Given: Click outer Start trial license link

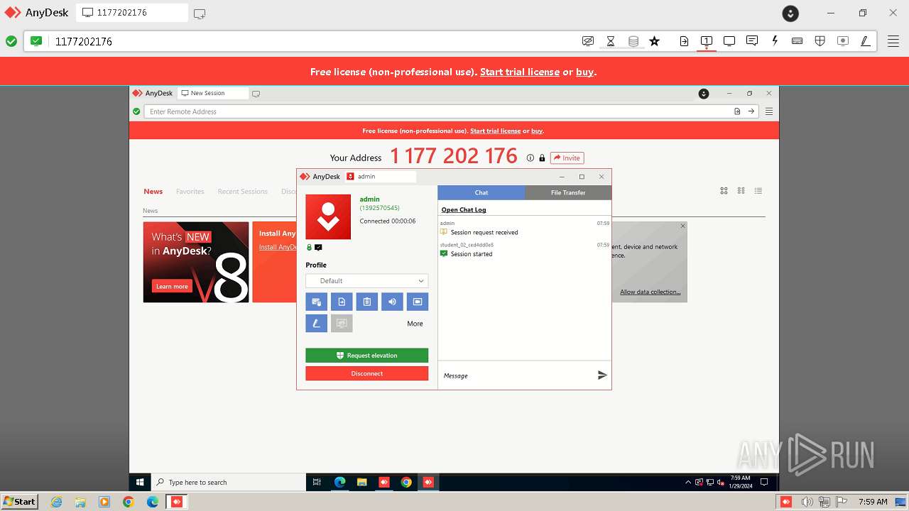Looking at the screenshot, I should click(520, 72).
